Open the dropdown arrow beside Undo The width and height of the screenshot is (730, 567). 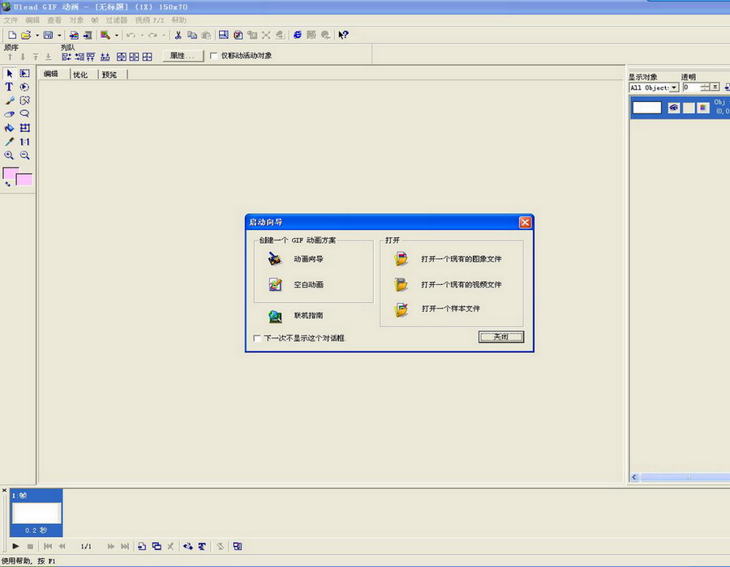pos(142,36)
